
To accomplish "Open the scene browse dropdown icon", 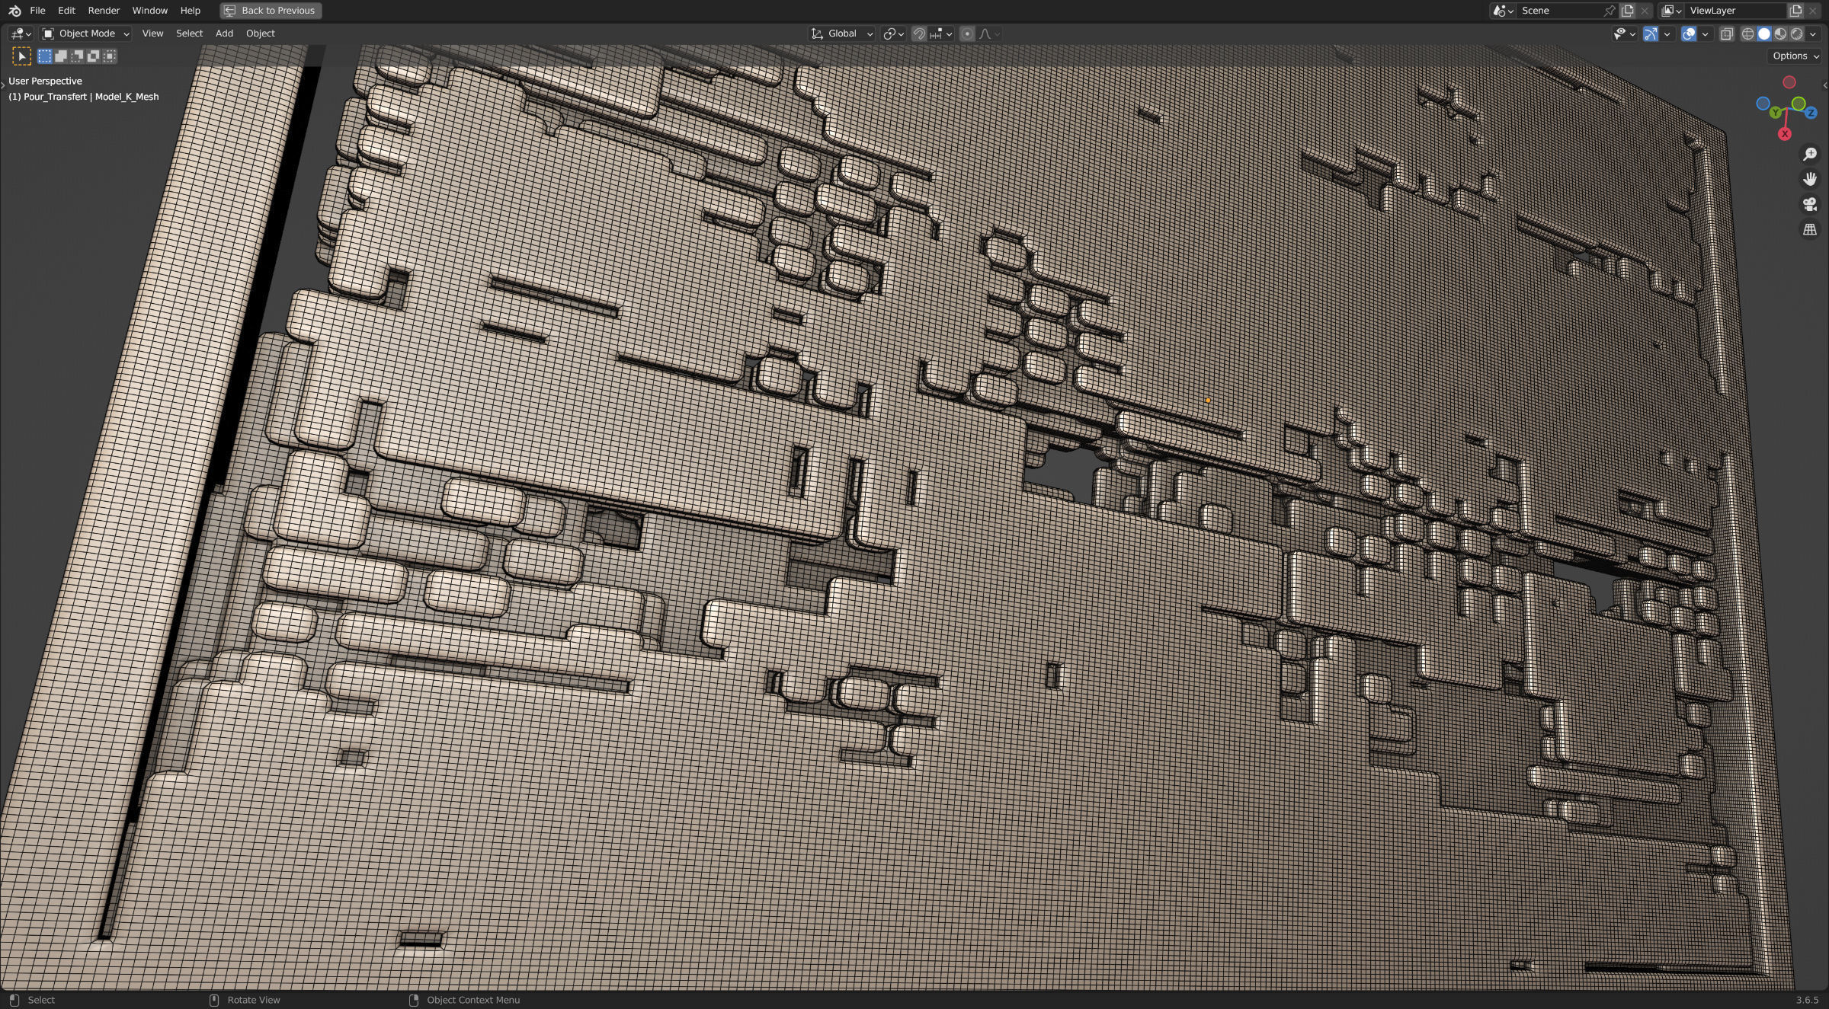I will click(1503, 11).
